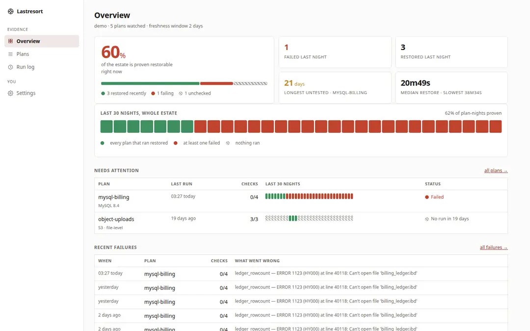Open the all plans link
Image resolution: width=530 pixels, height=331 pixels.
496,171
